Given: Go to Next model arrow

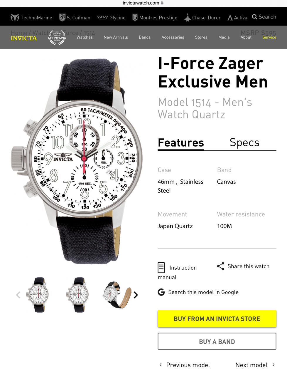Looking at the screenshot, I should 274,365.
